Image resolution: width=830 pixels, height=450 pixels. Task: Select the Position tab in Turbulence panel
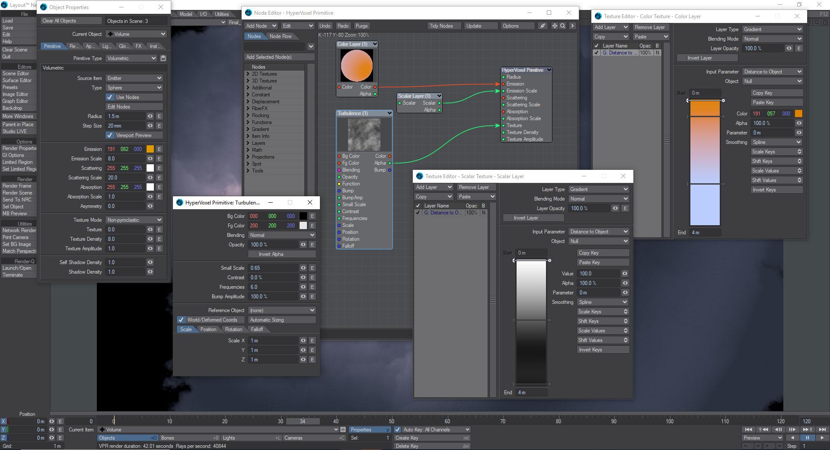pyautogui.click(x=208, y=329)
